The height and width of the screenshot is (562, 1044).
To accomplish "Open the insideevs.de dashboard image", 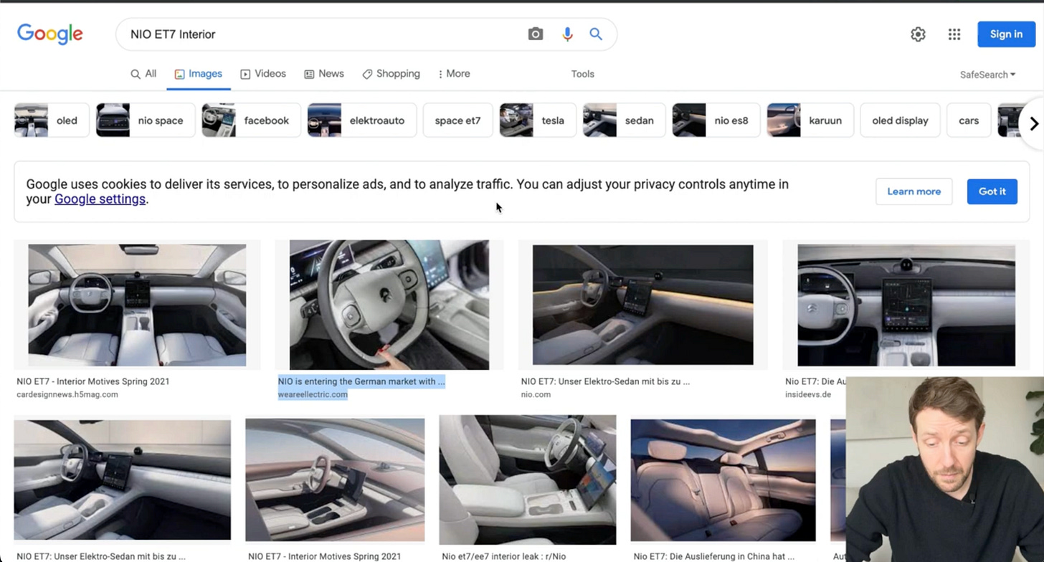I will point(906,305).
